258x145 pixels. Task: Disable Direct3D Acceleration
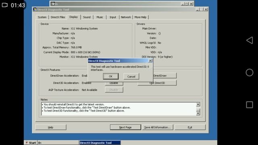(x=114, y=83)
